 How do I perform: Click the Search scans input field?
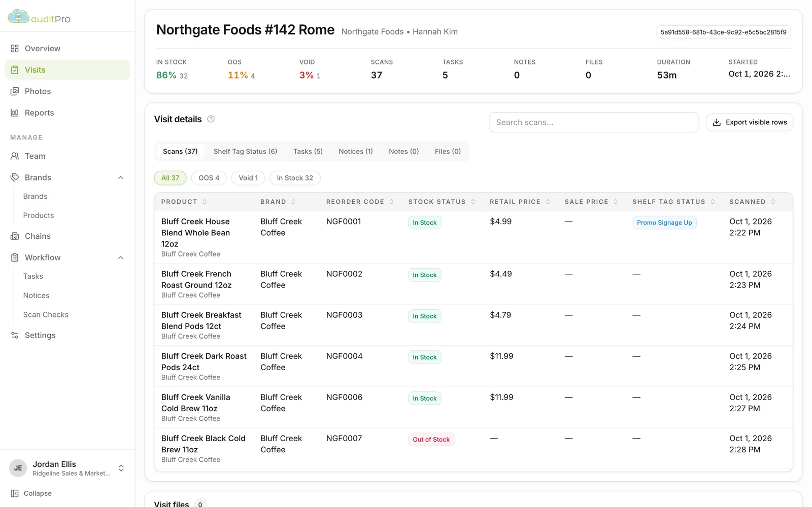594,122
